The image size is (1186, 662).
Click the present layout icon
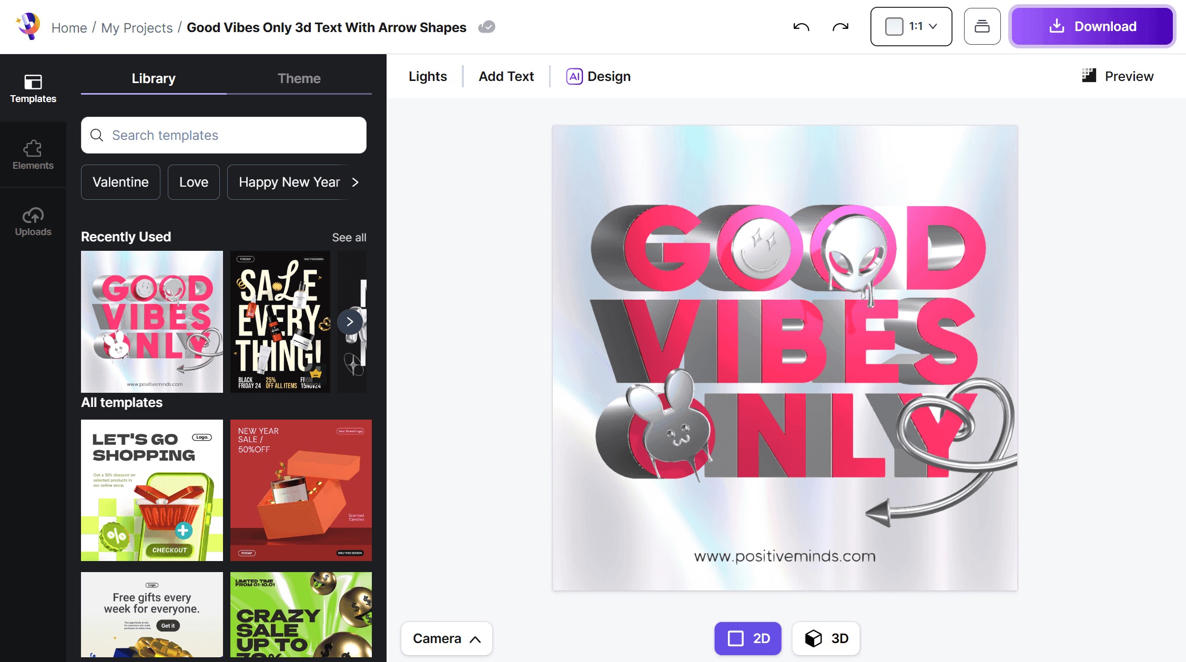coord(981,26)
